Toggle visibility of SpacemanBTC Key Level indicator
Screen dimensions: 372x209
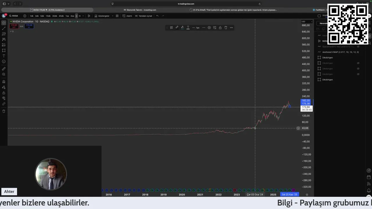[x=358, y=46]
